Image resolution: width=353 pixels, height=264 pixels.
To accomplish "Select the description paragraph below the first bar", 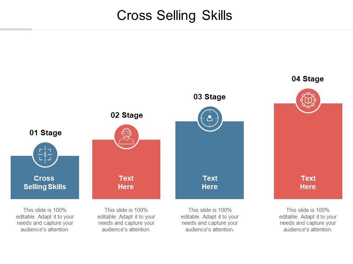I will click(x=45, y=220).
